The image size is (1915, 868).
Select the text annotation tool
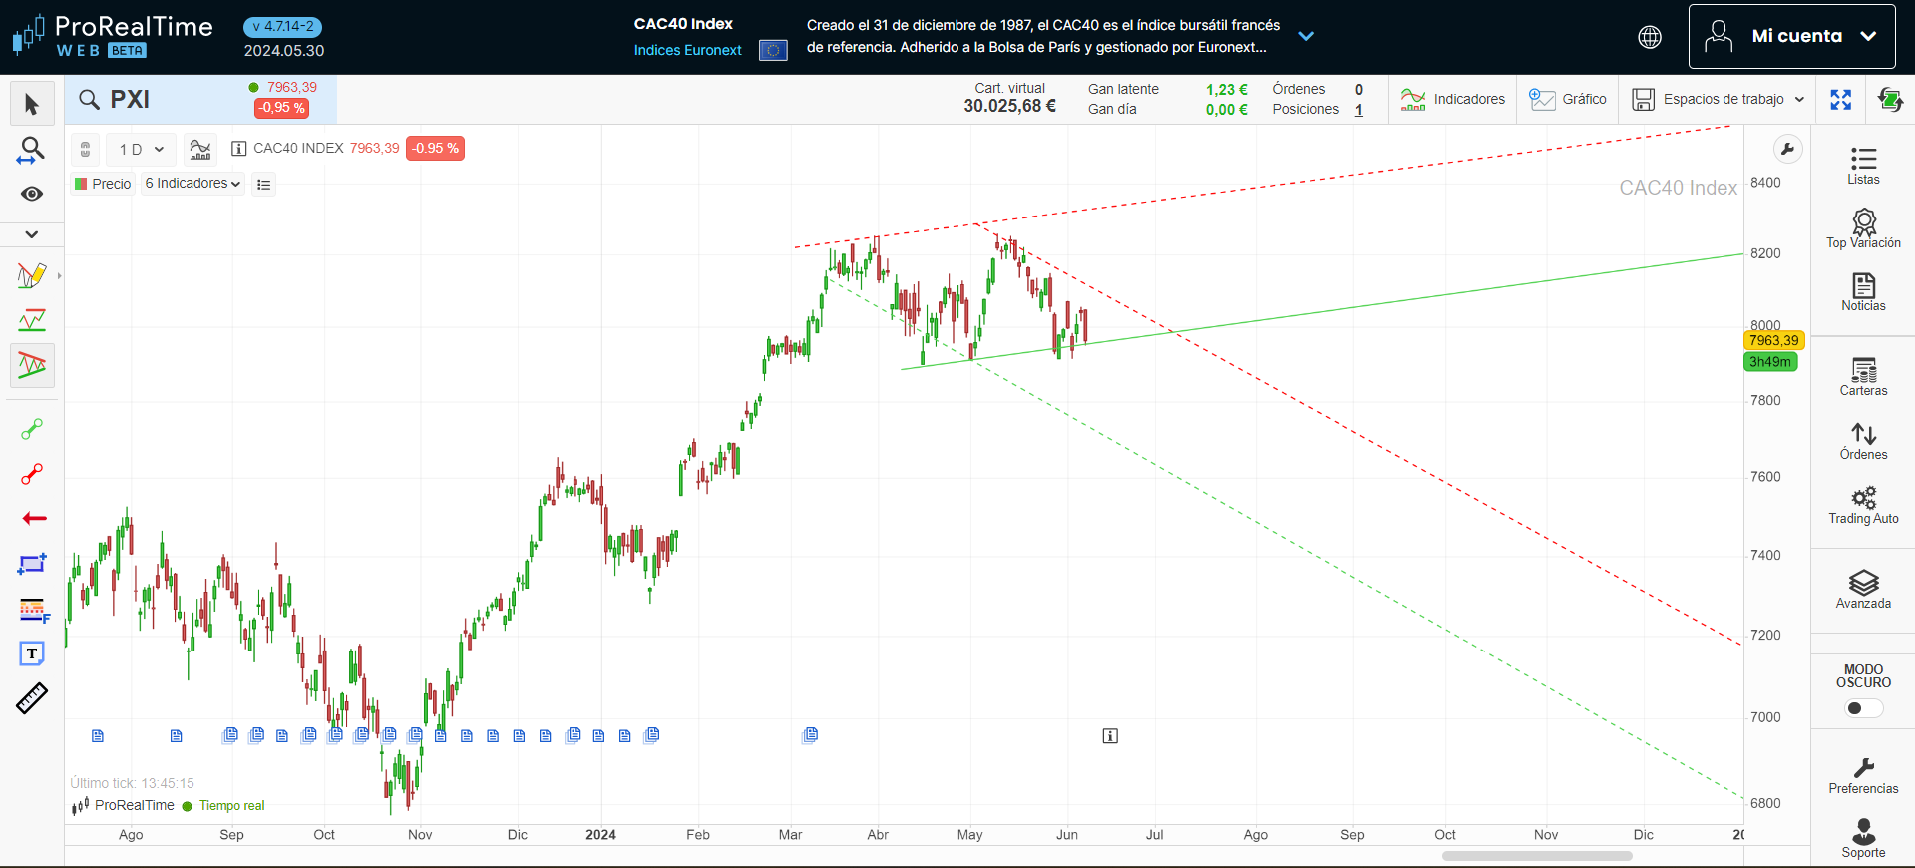click(32, 653)
